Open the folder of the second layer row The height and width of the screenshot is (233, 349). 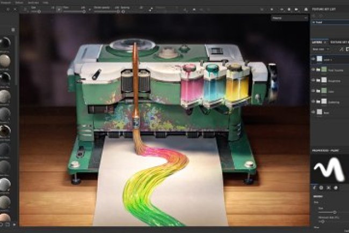click(318, 70)
